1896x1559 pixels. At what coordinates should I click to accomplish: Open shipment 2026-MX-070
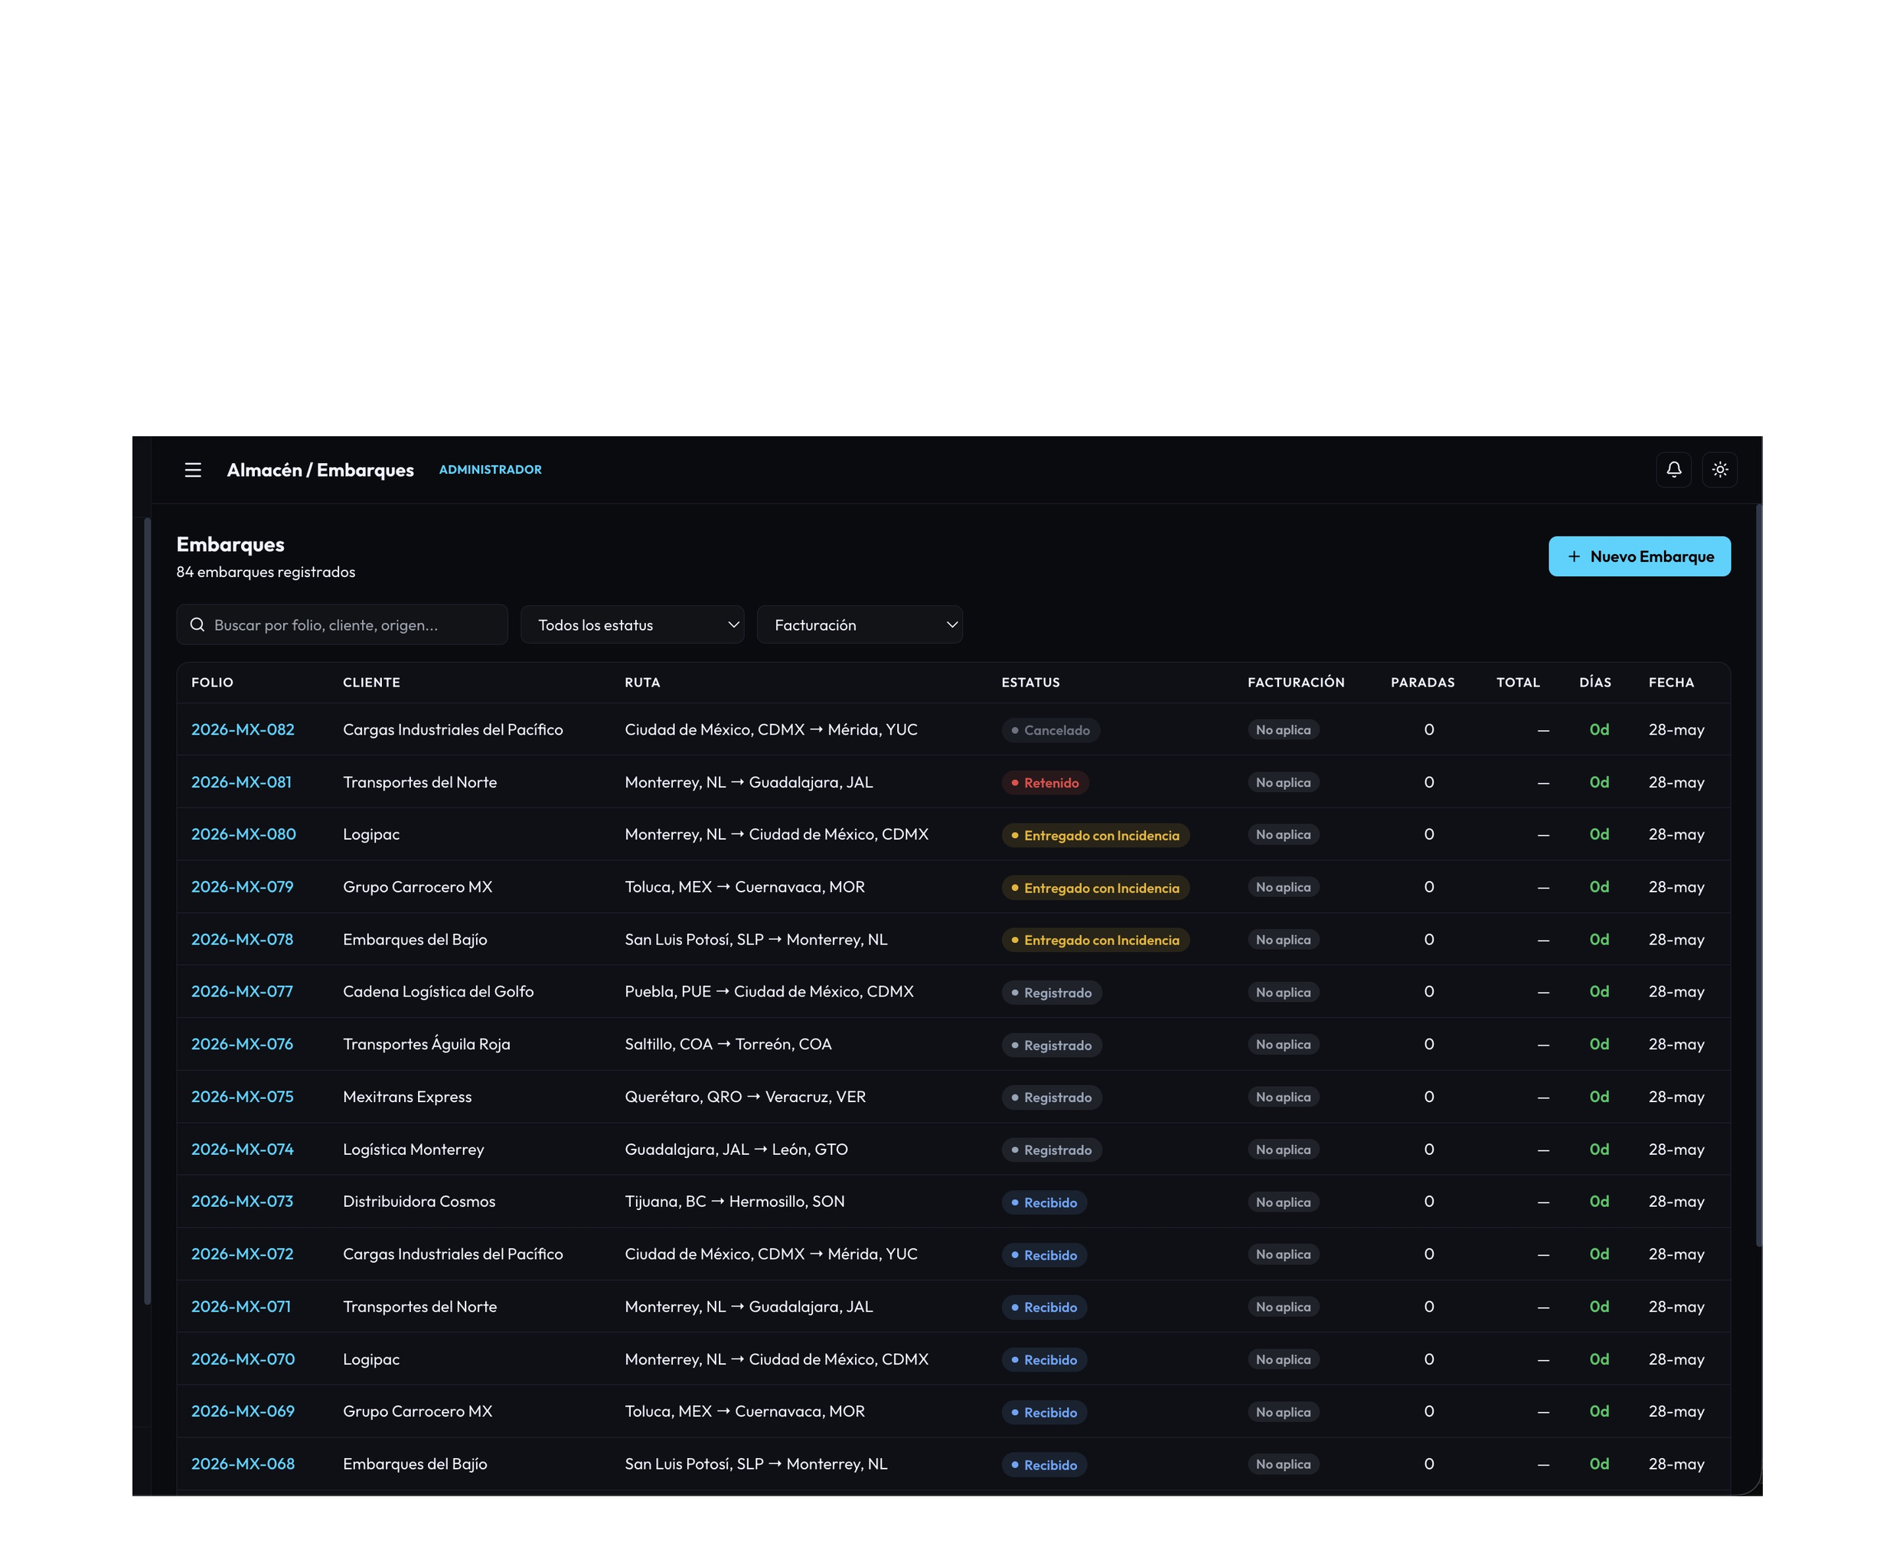click(243, 1358)
